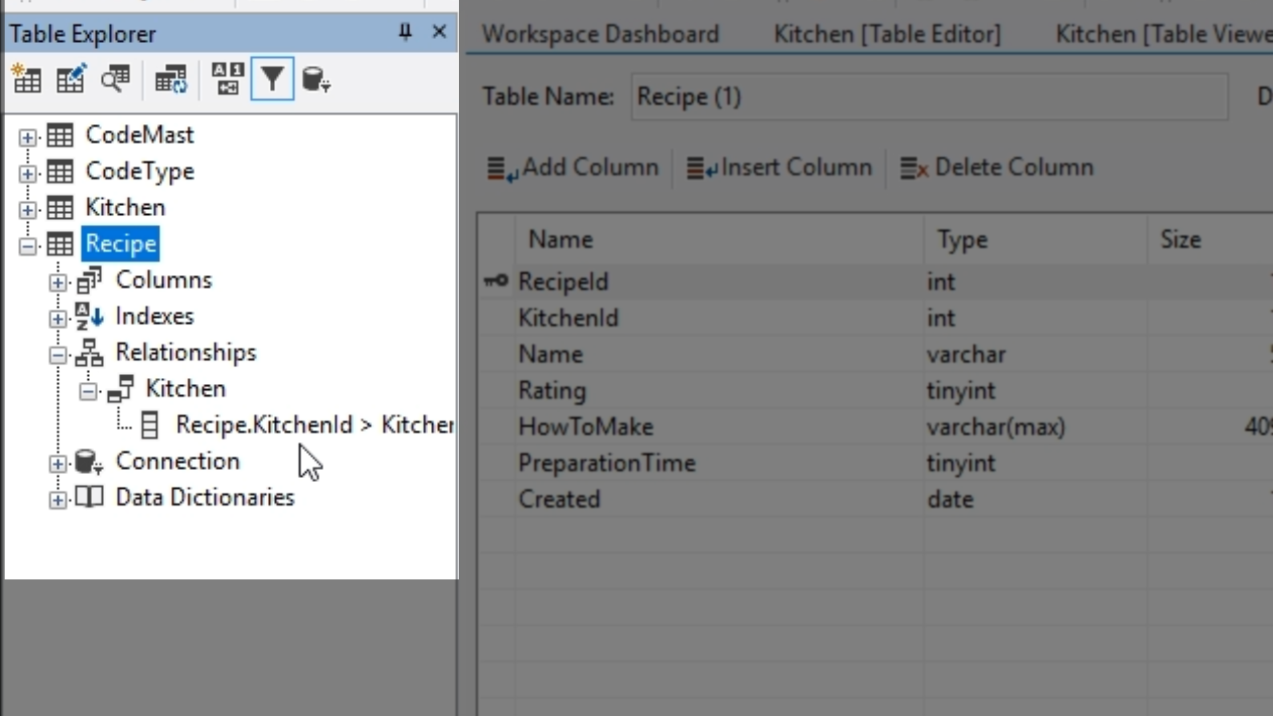Click the Table Name input field

(x=928, y=97)
